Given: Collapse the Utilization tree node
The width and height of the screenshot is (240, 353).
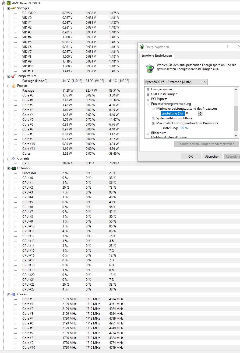Looking at the screenshot, I should point(9,168).
